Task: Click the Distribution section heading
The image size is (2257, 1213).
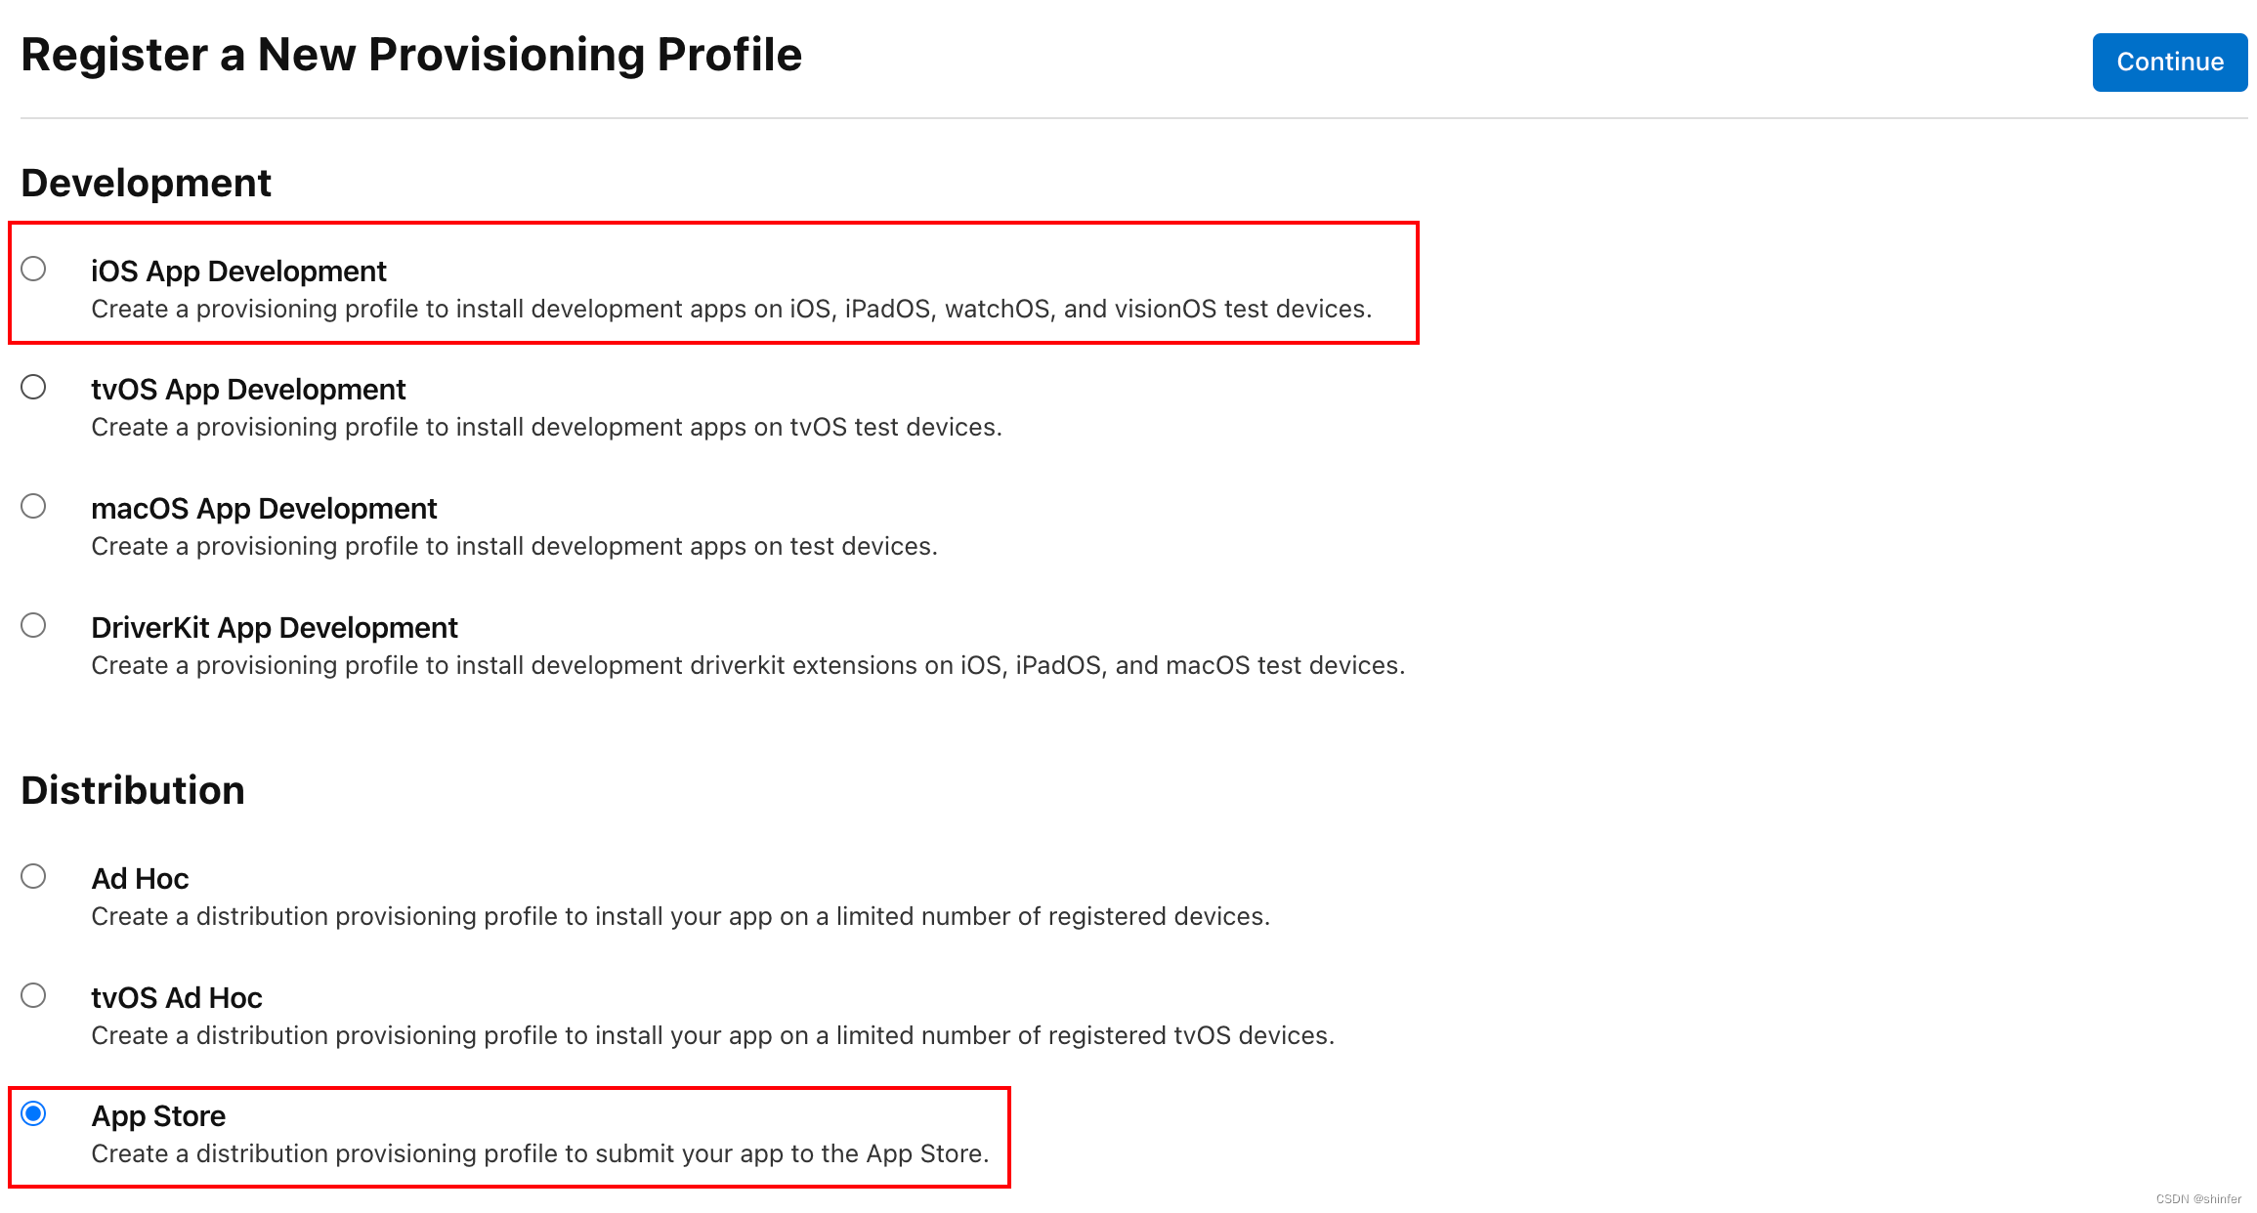Action: click(134, 789)
